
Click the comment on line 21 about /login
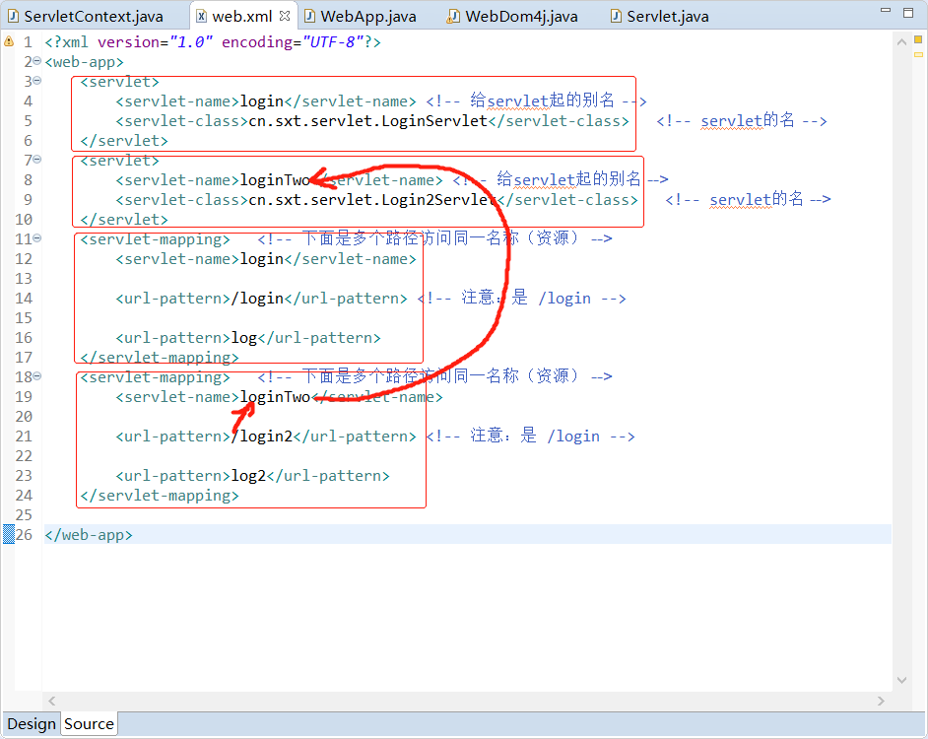[530, 436]
